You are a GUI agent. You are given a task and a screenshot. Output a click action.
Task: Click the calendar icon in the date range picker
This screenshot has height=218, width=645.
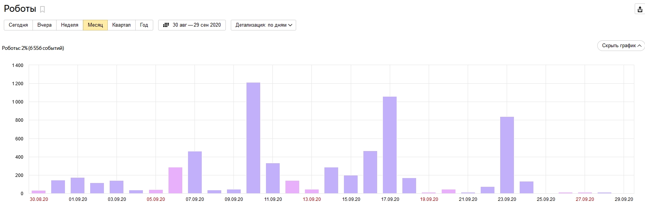click(x=166, y=25)
